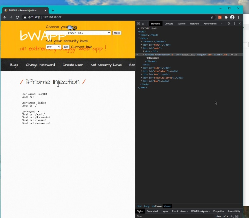Expand the header element node
The width and height of the screenshot is (249, 218).
tap(142, 41)
